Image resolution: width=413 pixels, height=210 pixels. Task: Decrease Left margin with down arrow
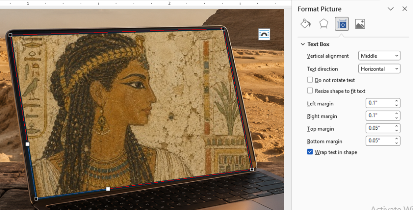[x=397, y=105]
